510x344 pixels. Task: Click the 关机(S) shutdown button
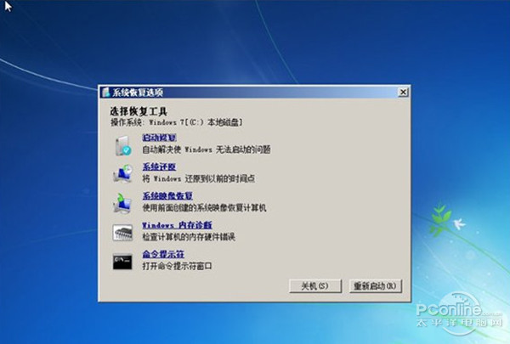click(x=315, y=286)
